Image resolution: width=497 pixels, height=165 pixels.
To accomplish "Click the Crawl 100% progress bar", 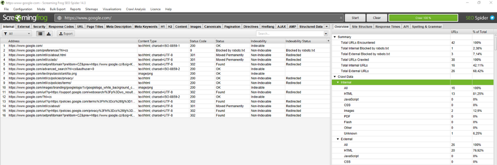I will [423, 18].
